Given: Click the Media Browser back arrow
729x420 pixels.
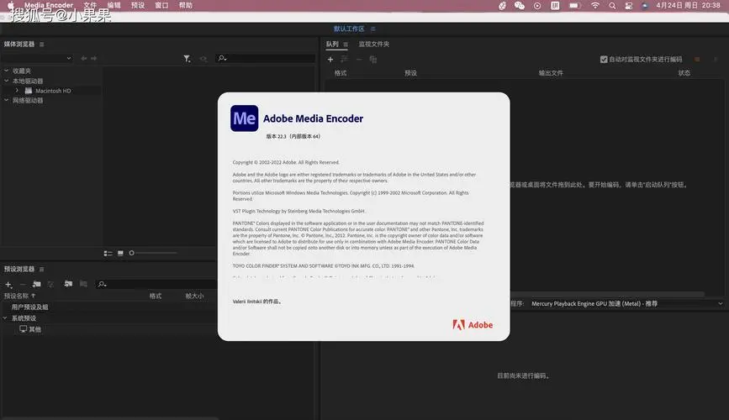Looking at the screenshot, I should point(84,58).
